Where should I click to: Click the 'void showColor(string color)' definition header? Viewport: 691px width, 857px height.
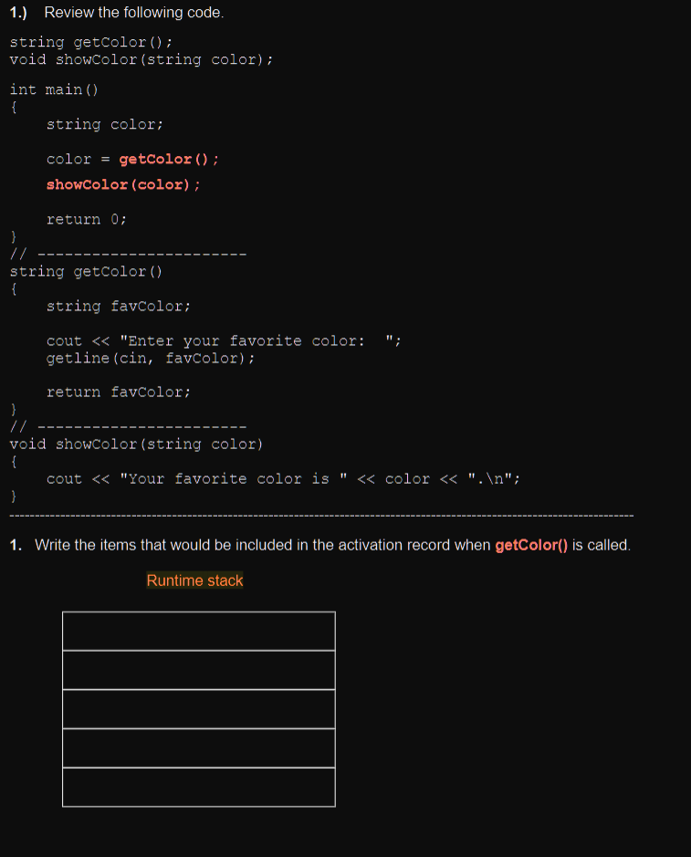pos(137,444)
